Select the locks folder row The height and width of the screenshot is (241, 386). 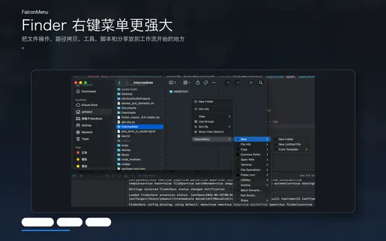pyautogui.click(x=139, y=145)
